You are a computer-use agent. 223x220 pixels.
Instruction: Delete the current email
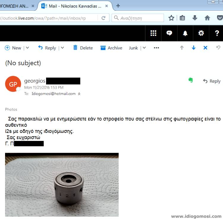coord(83,48)
